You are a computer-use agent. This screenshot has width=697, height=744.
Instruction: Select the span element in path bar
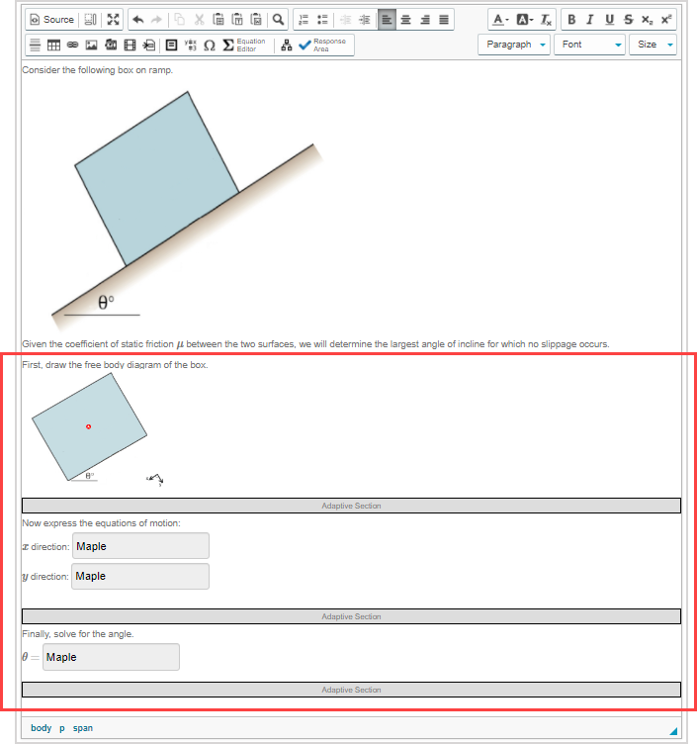(83, 728)
